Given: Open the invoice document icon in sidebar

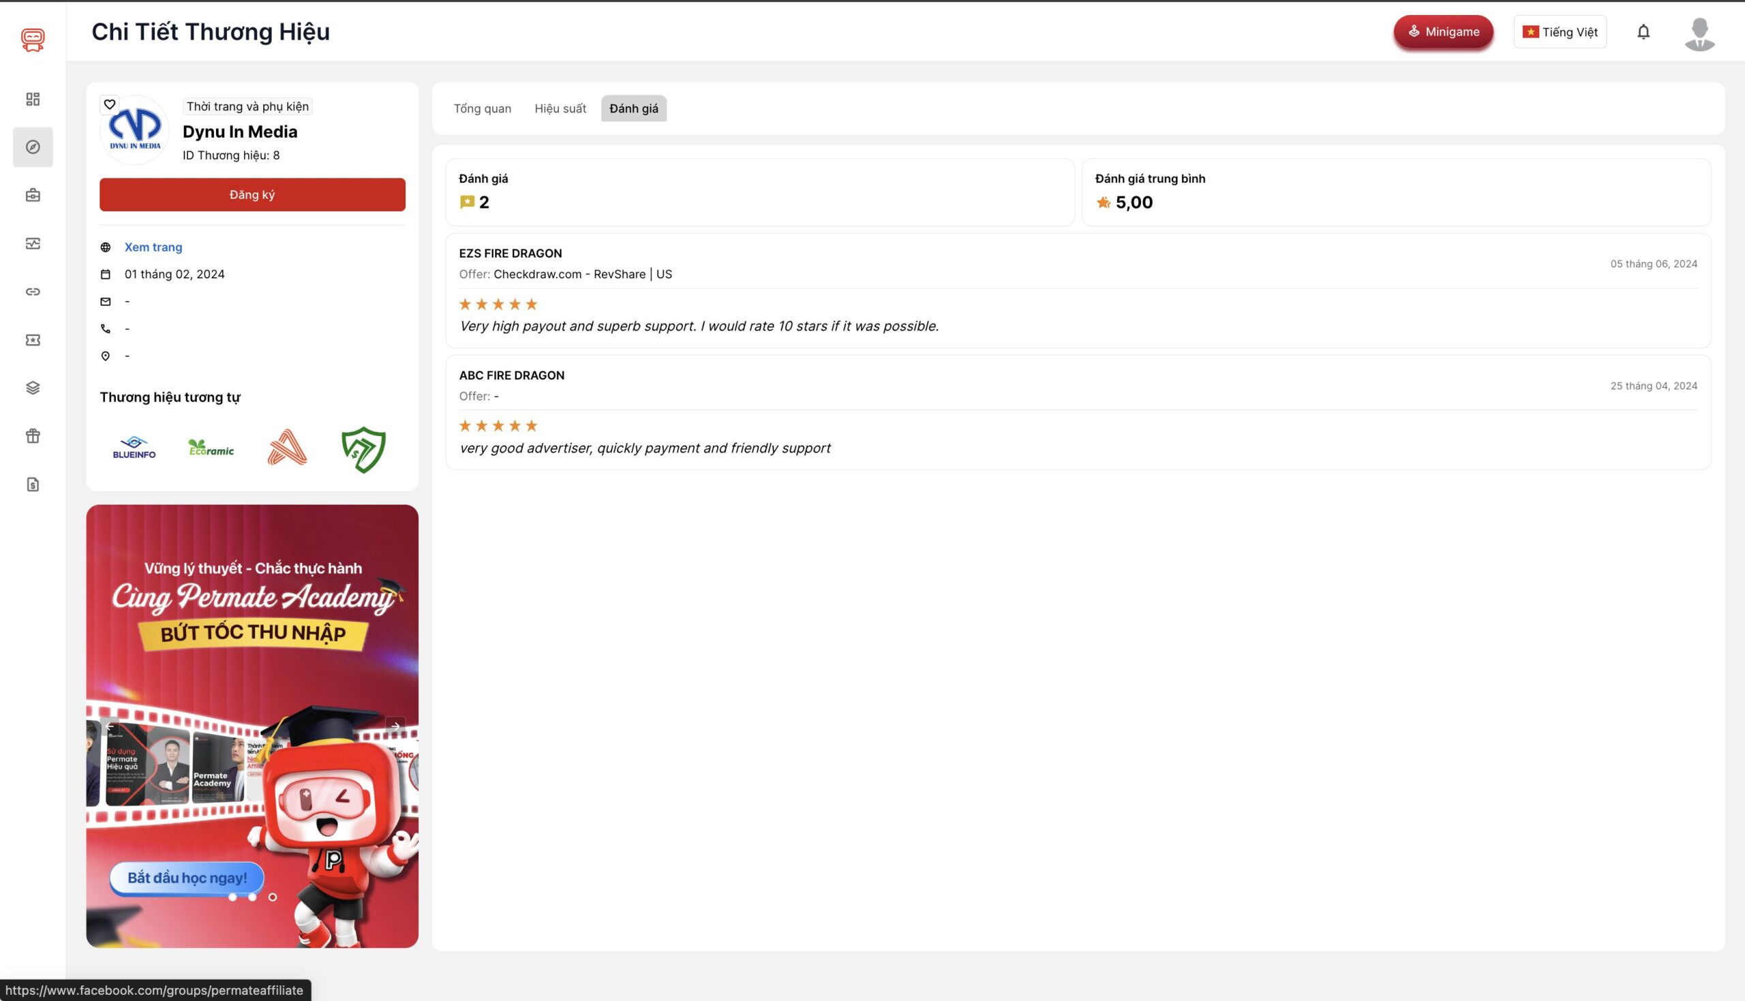Looking at the screenshot, I should click(32, 484).
